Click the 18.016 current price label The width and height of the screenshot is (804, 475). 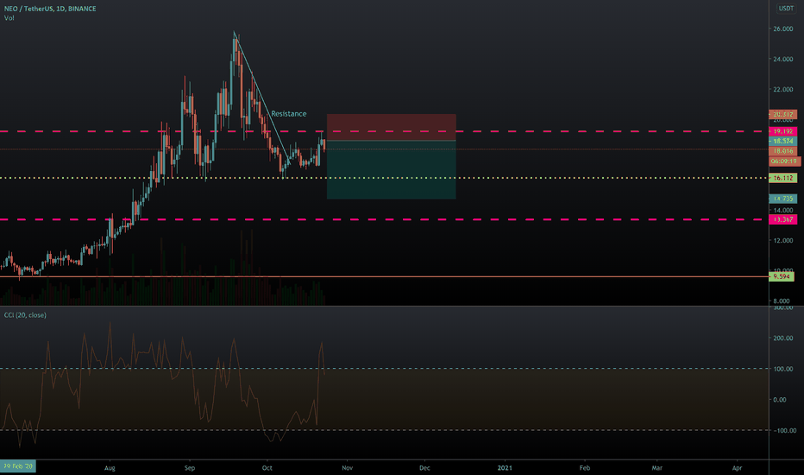pos(783,151)
